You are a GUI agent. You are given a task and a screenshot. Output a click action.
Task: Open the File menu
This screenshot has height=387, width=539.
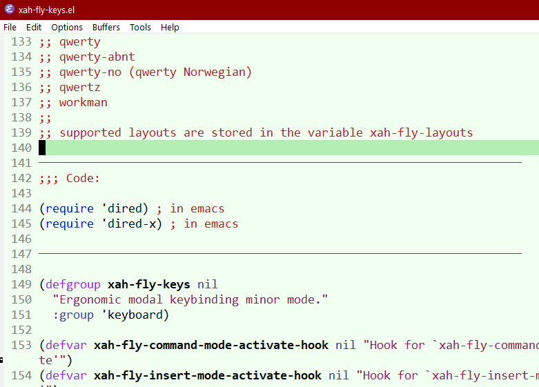tap(10, 27)
